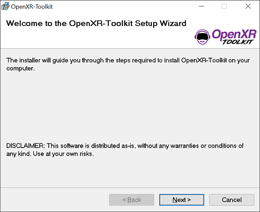Screen dimensions: 260x212
Task: Cancel the OpenXR-Toolkit installation
Action: pyautogui.click(x=232, y=200)
